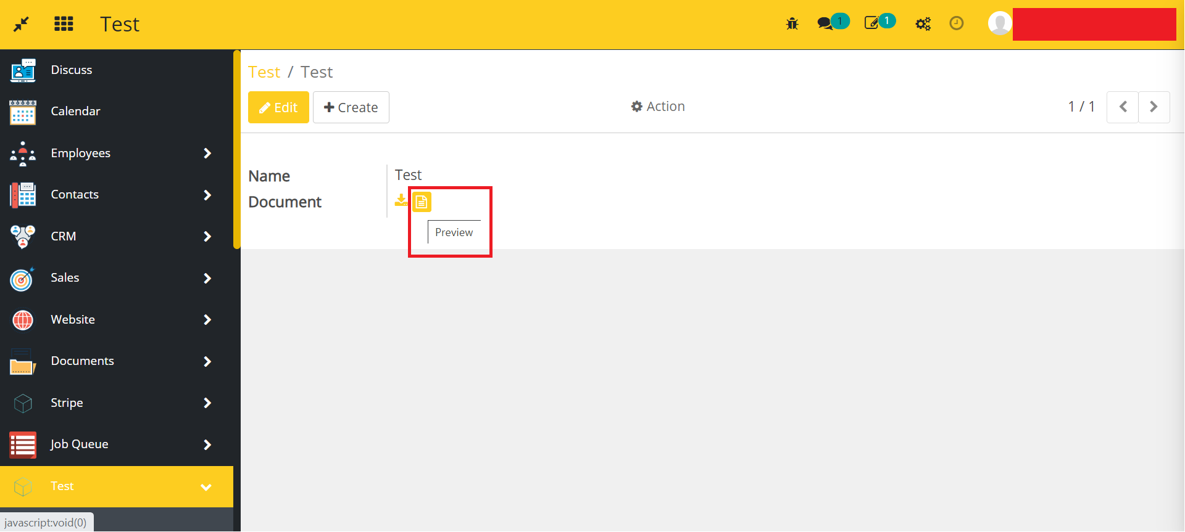This screenshot has width=1185, height=532.
Task: Click the Contacts sidebar icon
Action: click(23, 195)
